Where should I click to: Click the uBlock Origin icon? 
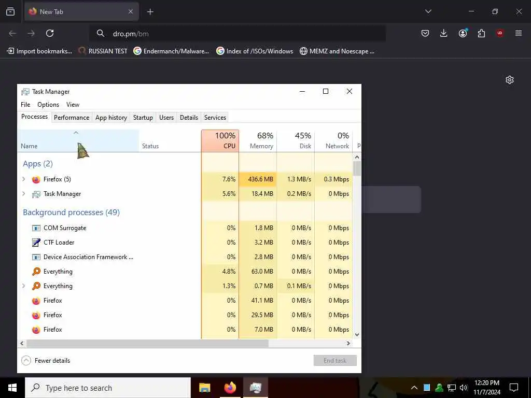[500, 33]
